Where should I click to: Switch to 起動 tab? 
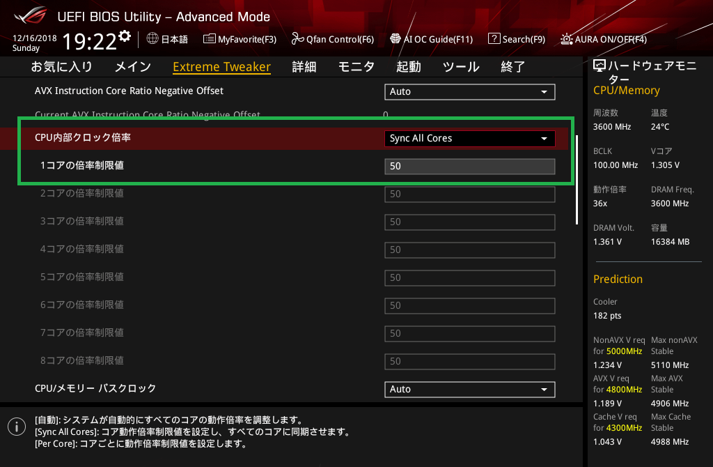[408, 67]
